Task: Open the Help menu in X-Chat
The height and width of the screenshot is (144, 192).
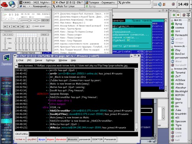Action: (x=73, y=60)
